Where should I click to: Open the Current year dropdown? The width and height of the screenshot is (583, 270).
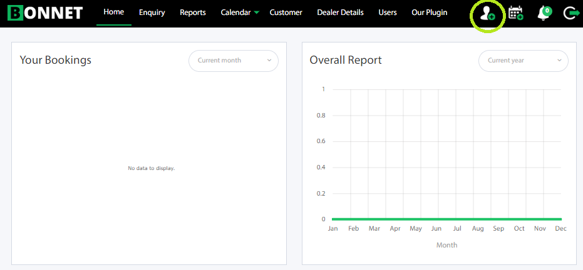[524, 61]
